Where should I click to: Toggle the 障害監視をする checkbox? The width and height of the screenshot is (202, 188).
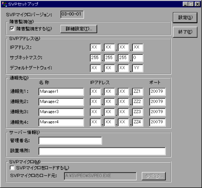tap(12, 29)
